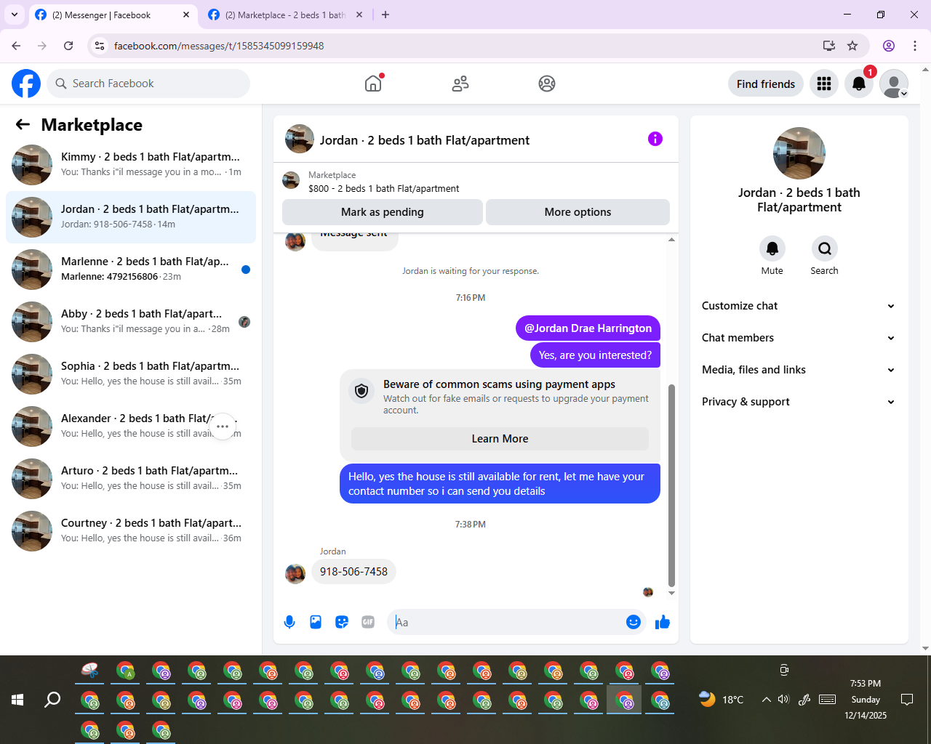The height and width of the screenshot is (744, 931).
Task: Click Learn More about payment scams
Action: click(x=500, y=439)
